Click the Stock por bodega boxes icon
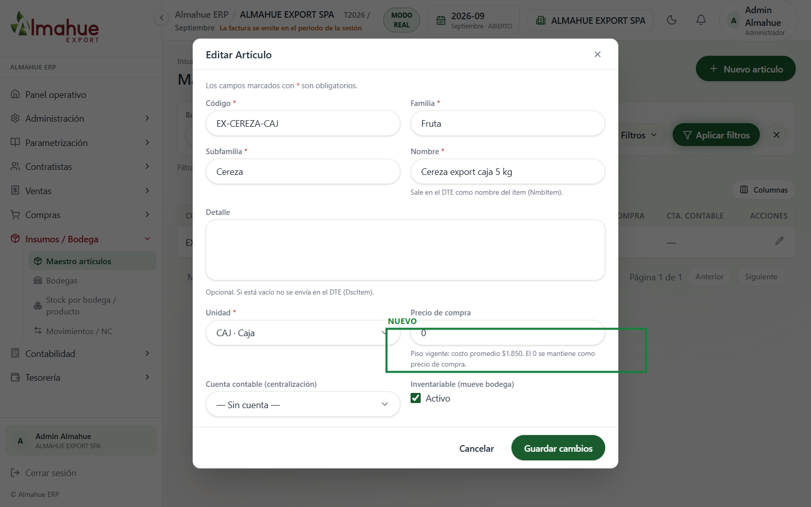811x507 pixels. pyautogui.click(x=38, y=306)
